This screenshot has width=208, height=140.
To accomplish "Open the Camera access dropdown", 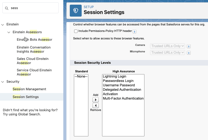I will tap(167, 46).
